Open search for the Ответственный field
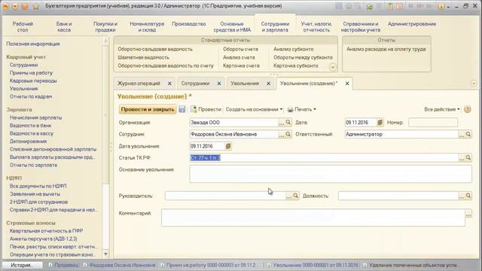Screen dimensions: 482x271 468,134
